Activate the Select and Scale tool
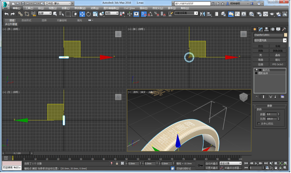 [x=95, y=14]
